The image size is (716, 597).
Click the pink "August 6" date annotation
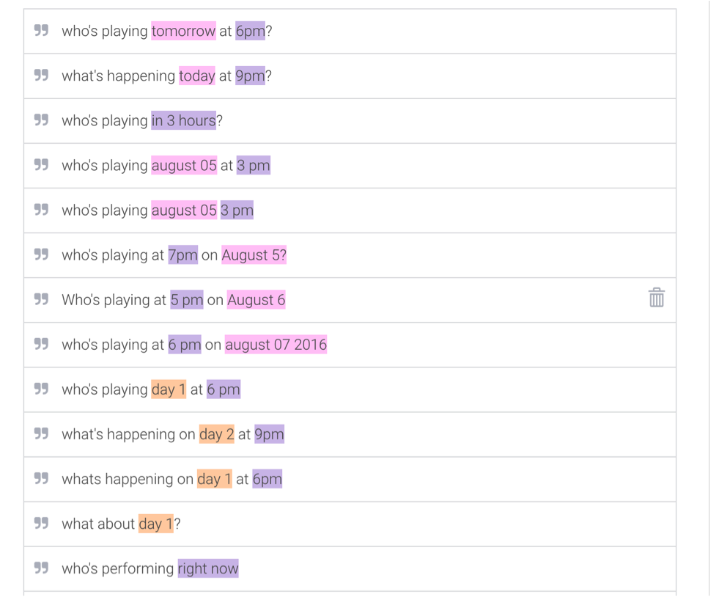(x=256, y=300)
